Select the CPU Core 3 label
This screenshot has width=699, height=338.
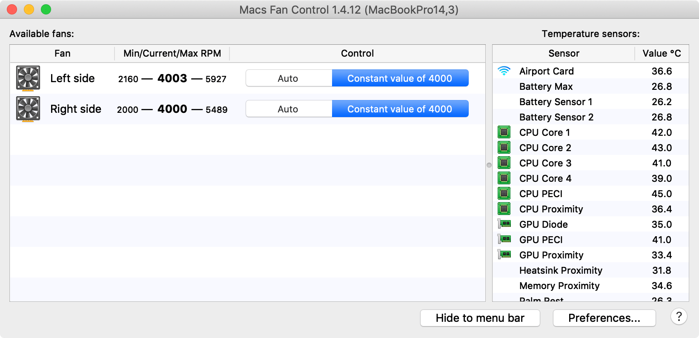[x=545, y=163]
